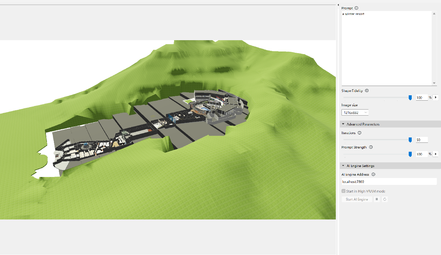Click the Prompt Strength value field
Screen dimensions: 441x255
coord(422,154)
